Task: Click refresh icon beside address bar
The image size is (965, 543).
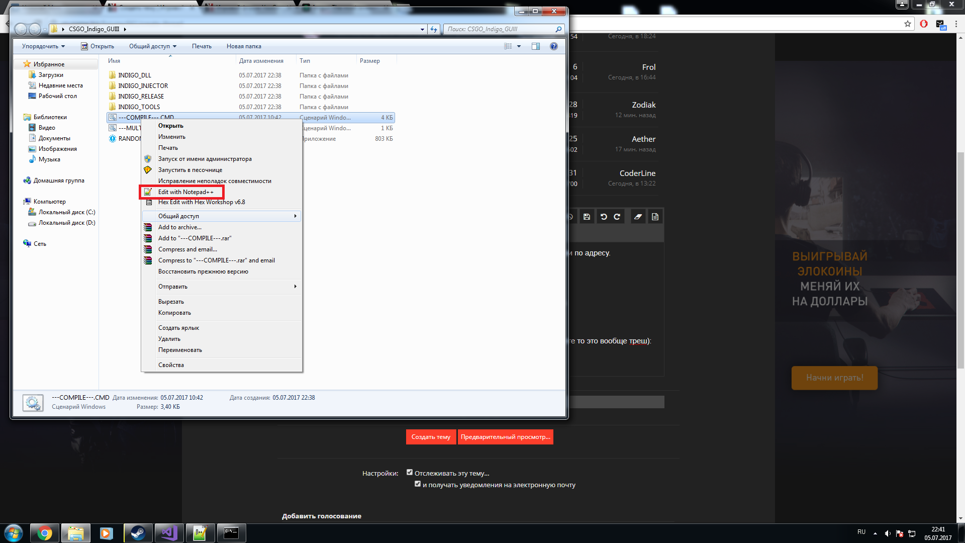Action: [x=434, y=29]
